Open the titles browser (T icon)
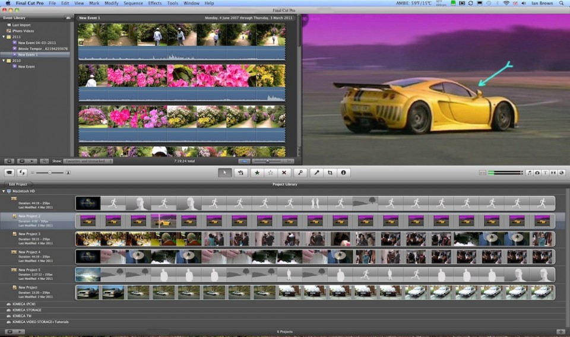The image size is (570, 337). coord(545,173)
